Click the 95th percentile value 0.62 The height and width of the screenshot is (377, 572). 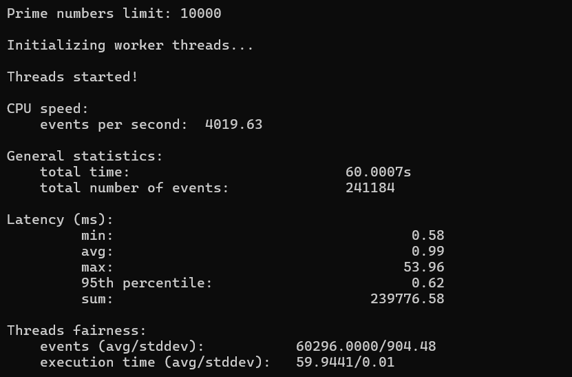428,283
